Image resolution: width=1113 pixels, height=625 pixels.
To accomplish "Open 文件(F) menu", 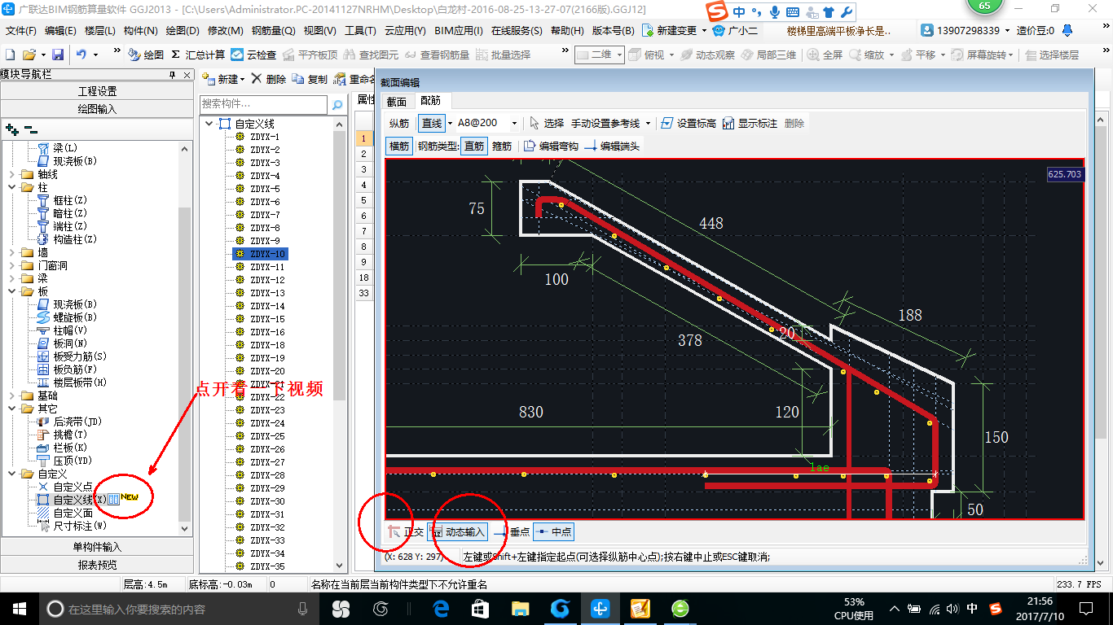I will [21, 31].
